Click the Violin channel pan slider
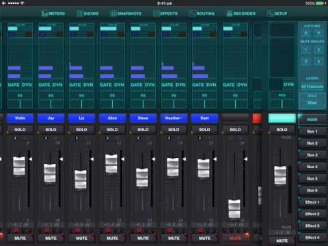Screen dimensions: 328x246 tap(20, 104)
